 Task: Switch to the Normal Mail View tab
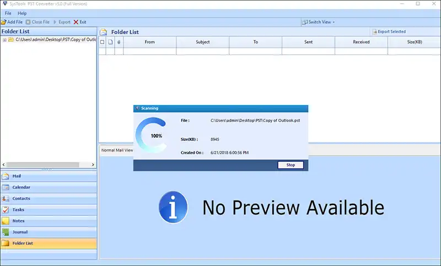[x=117, y=150]
